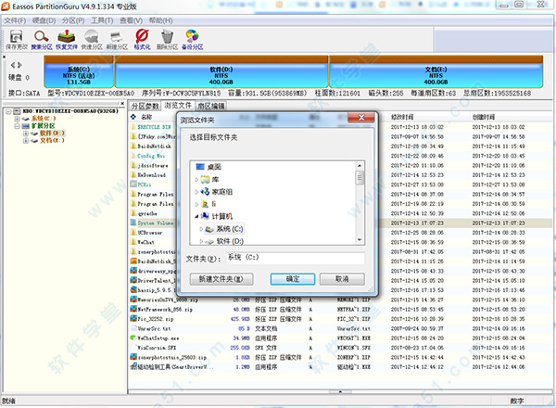Launch the Recover Files (恢复文件) tool
The height and width of the screenshot is (408, 556).
point(67,39)
